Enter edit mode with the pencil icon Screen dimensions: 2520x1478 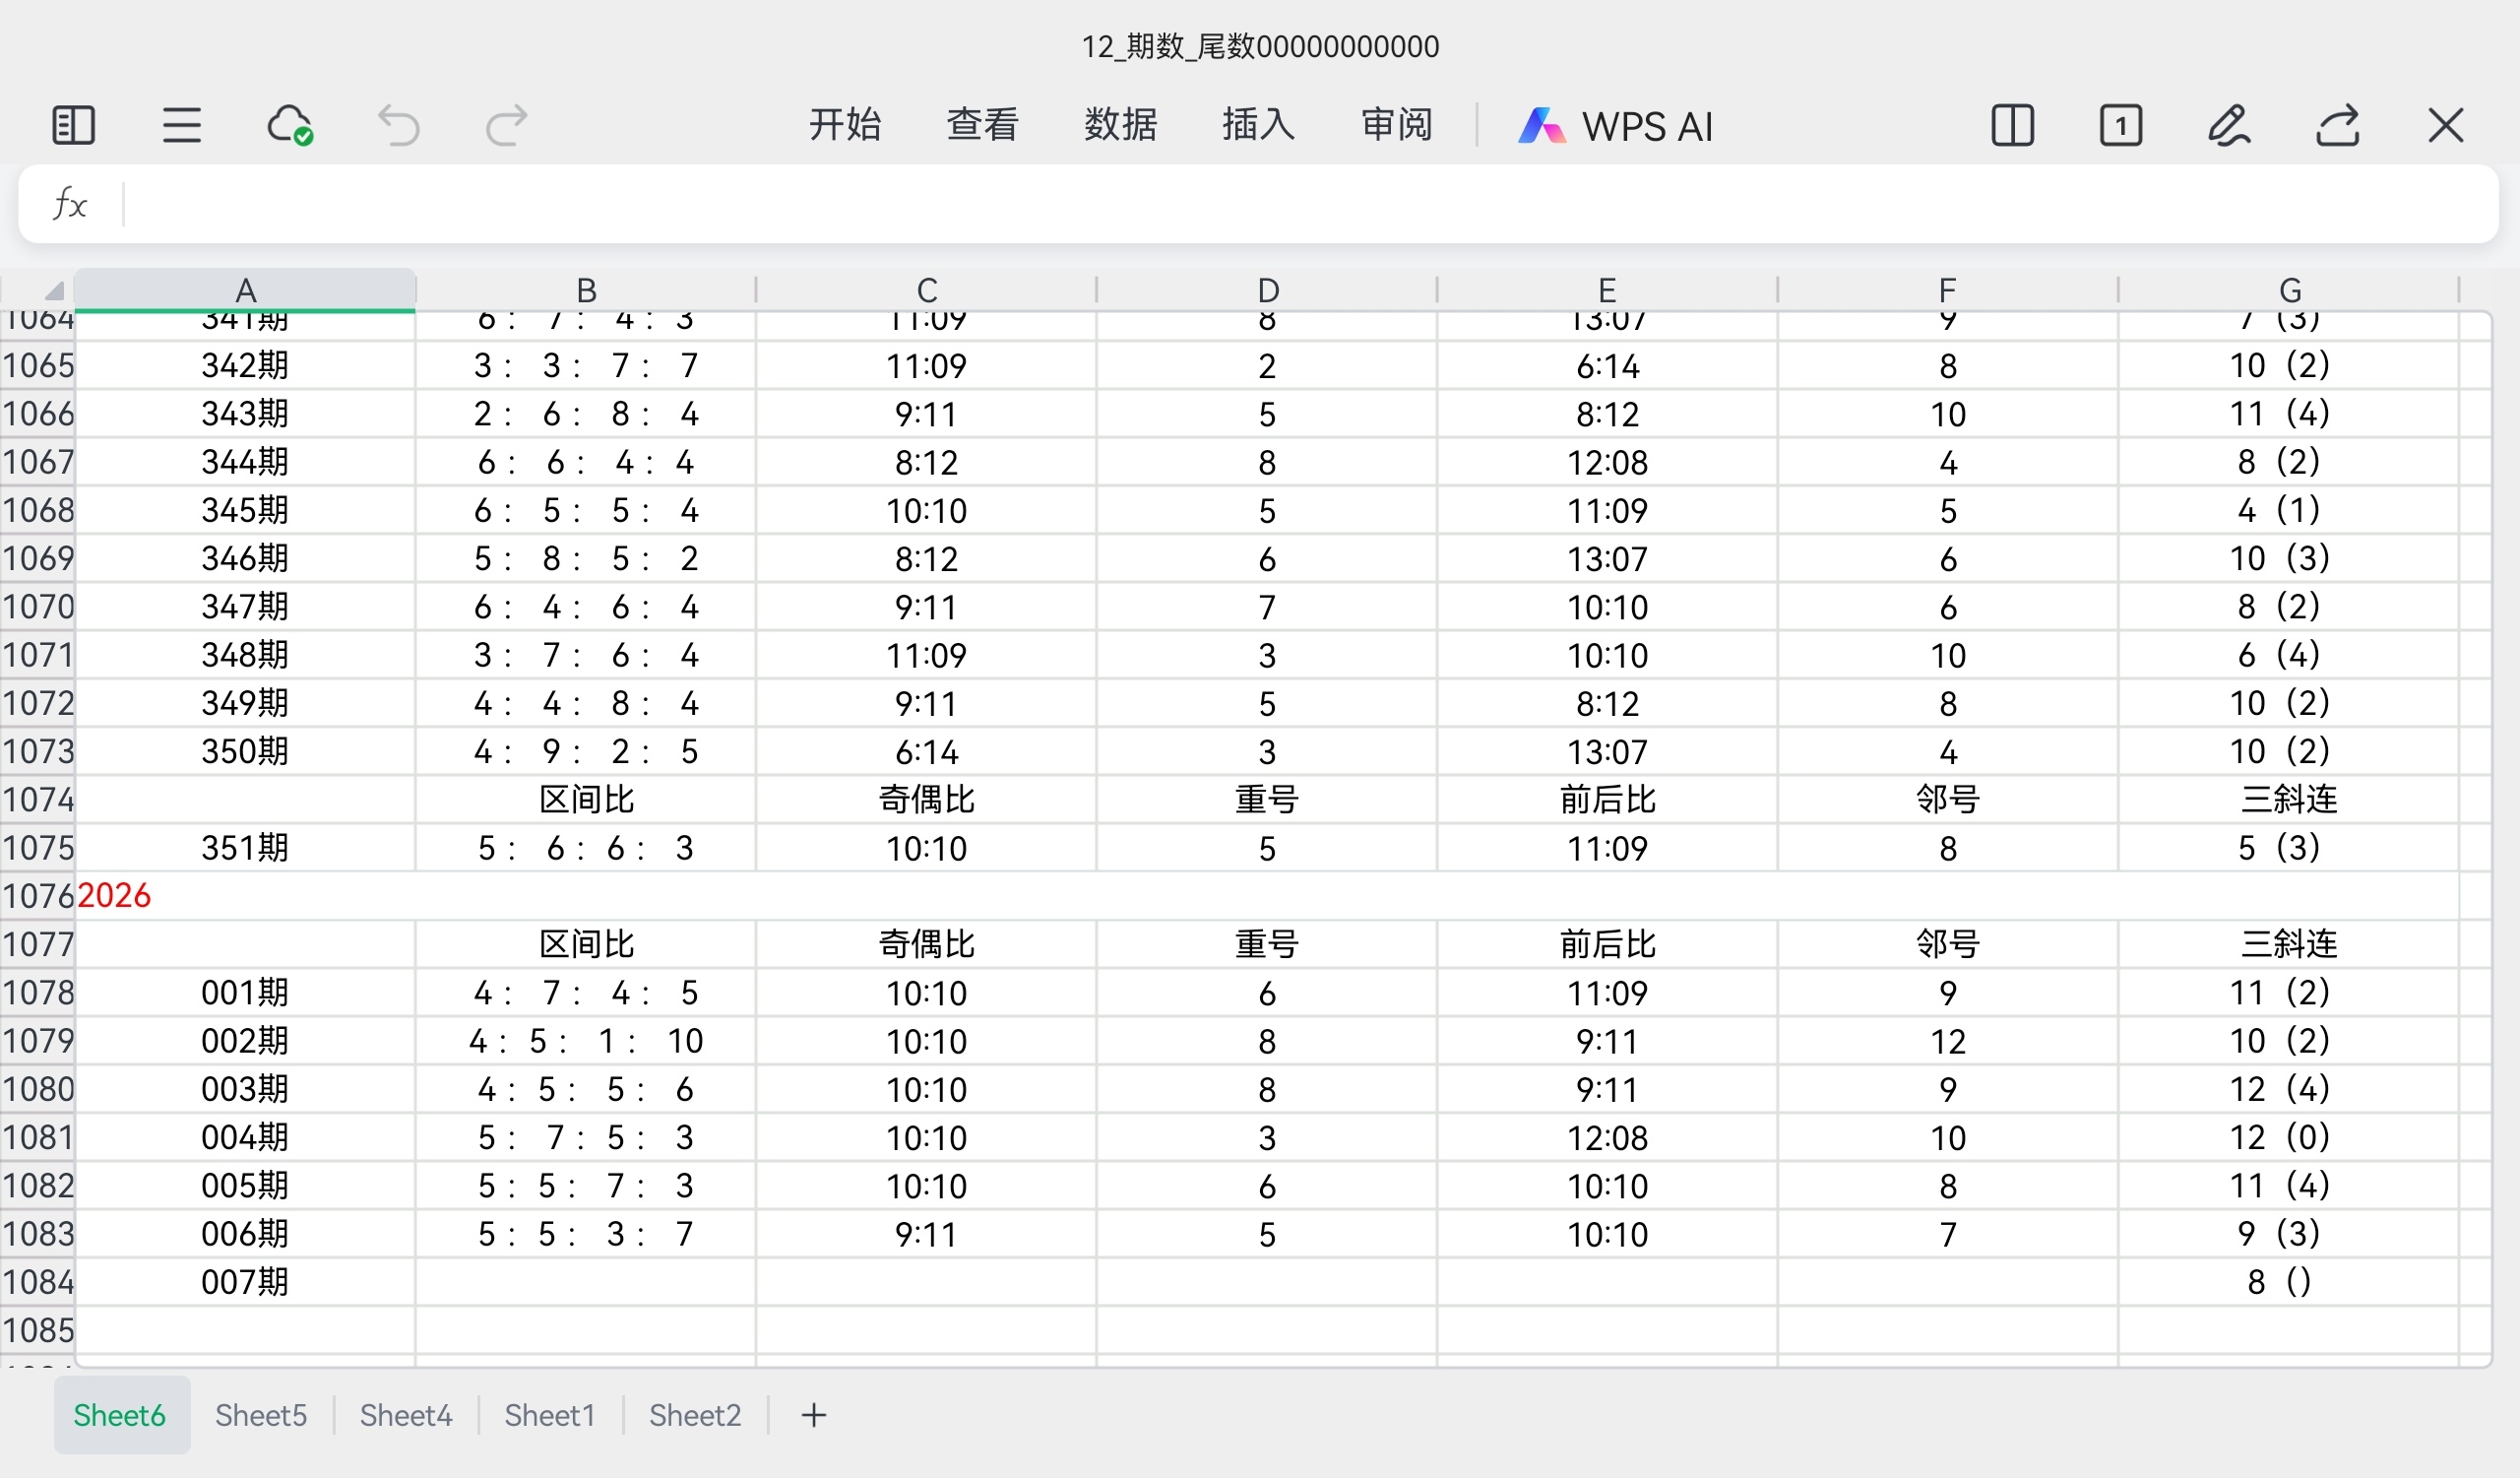coord(2229,126)
